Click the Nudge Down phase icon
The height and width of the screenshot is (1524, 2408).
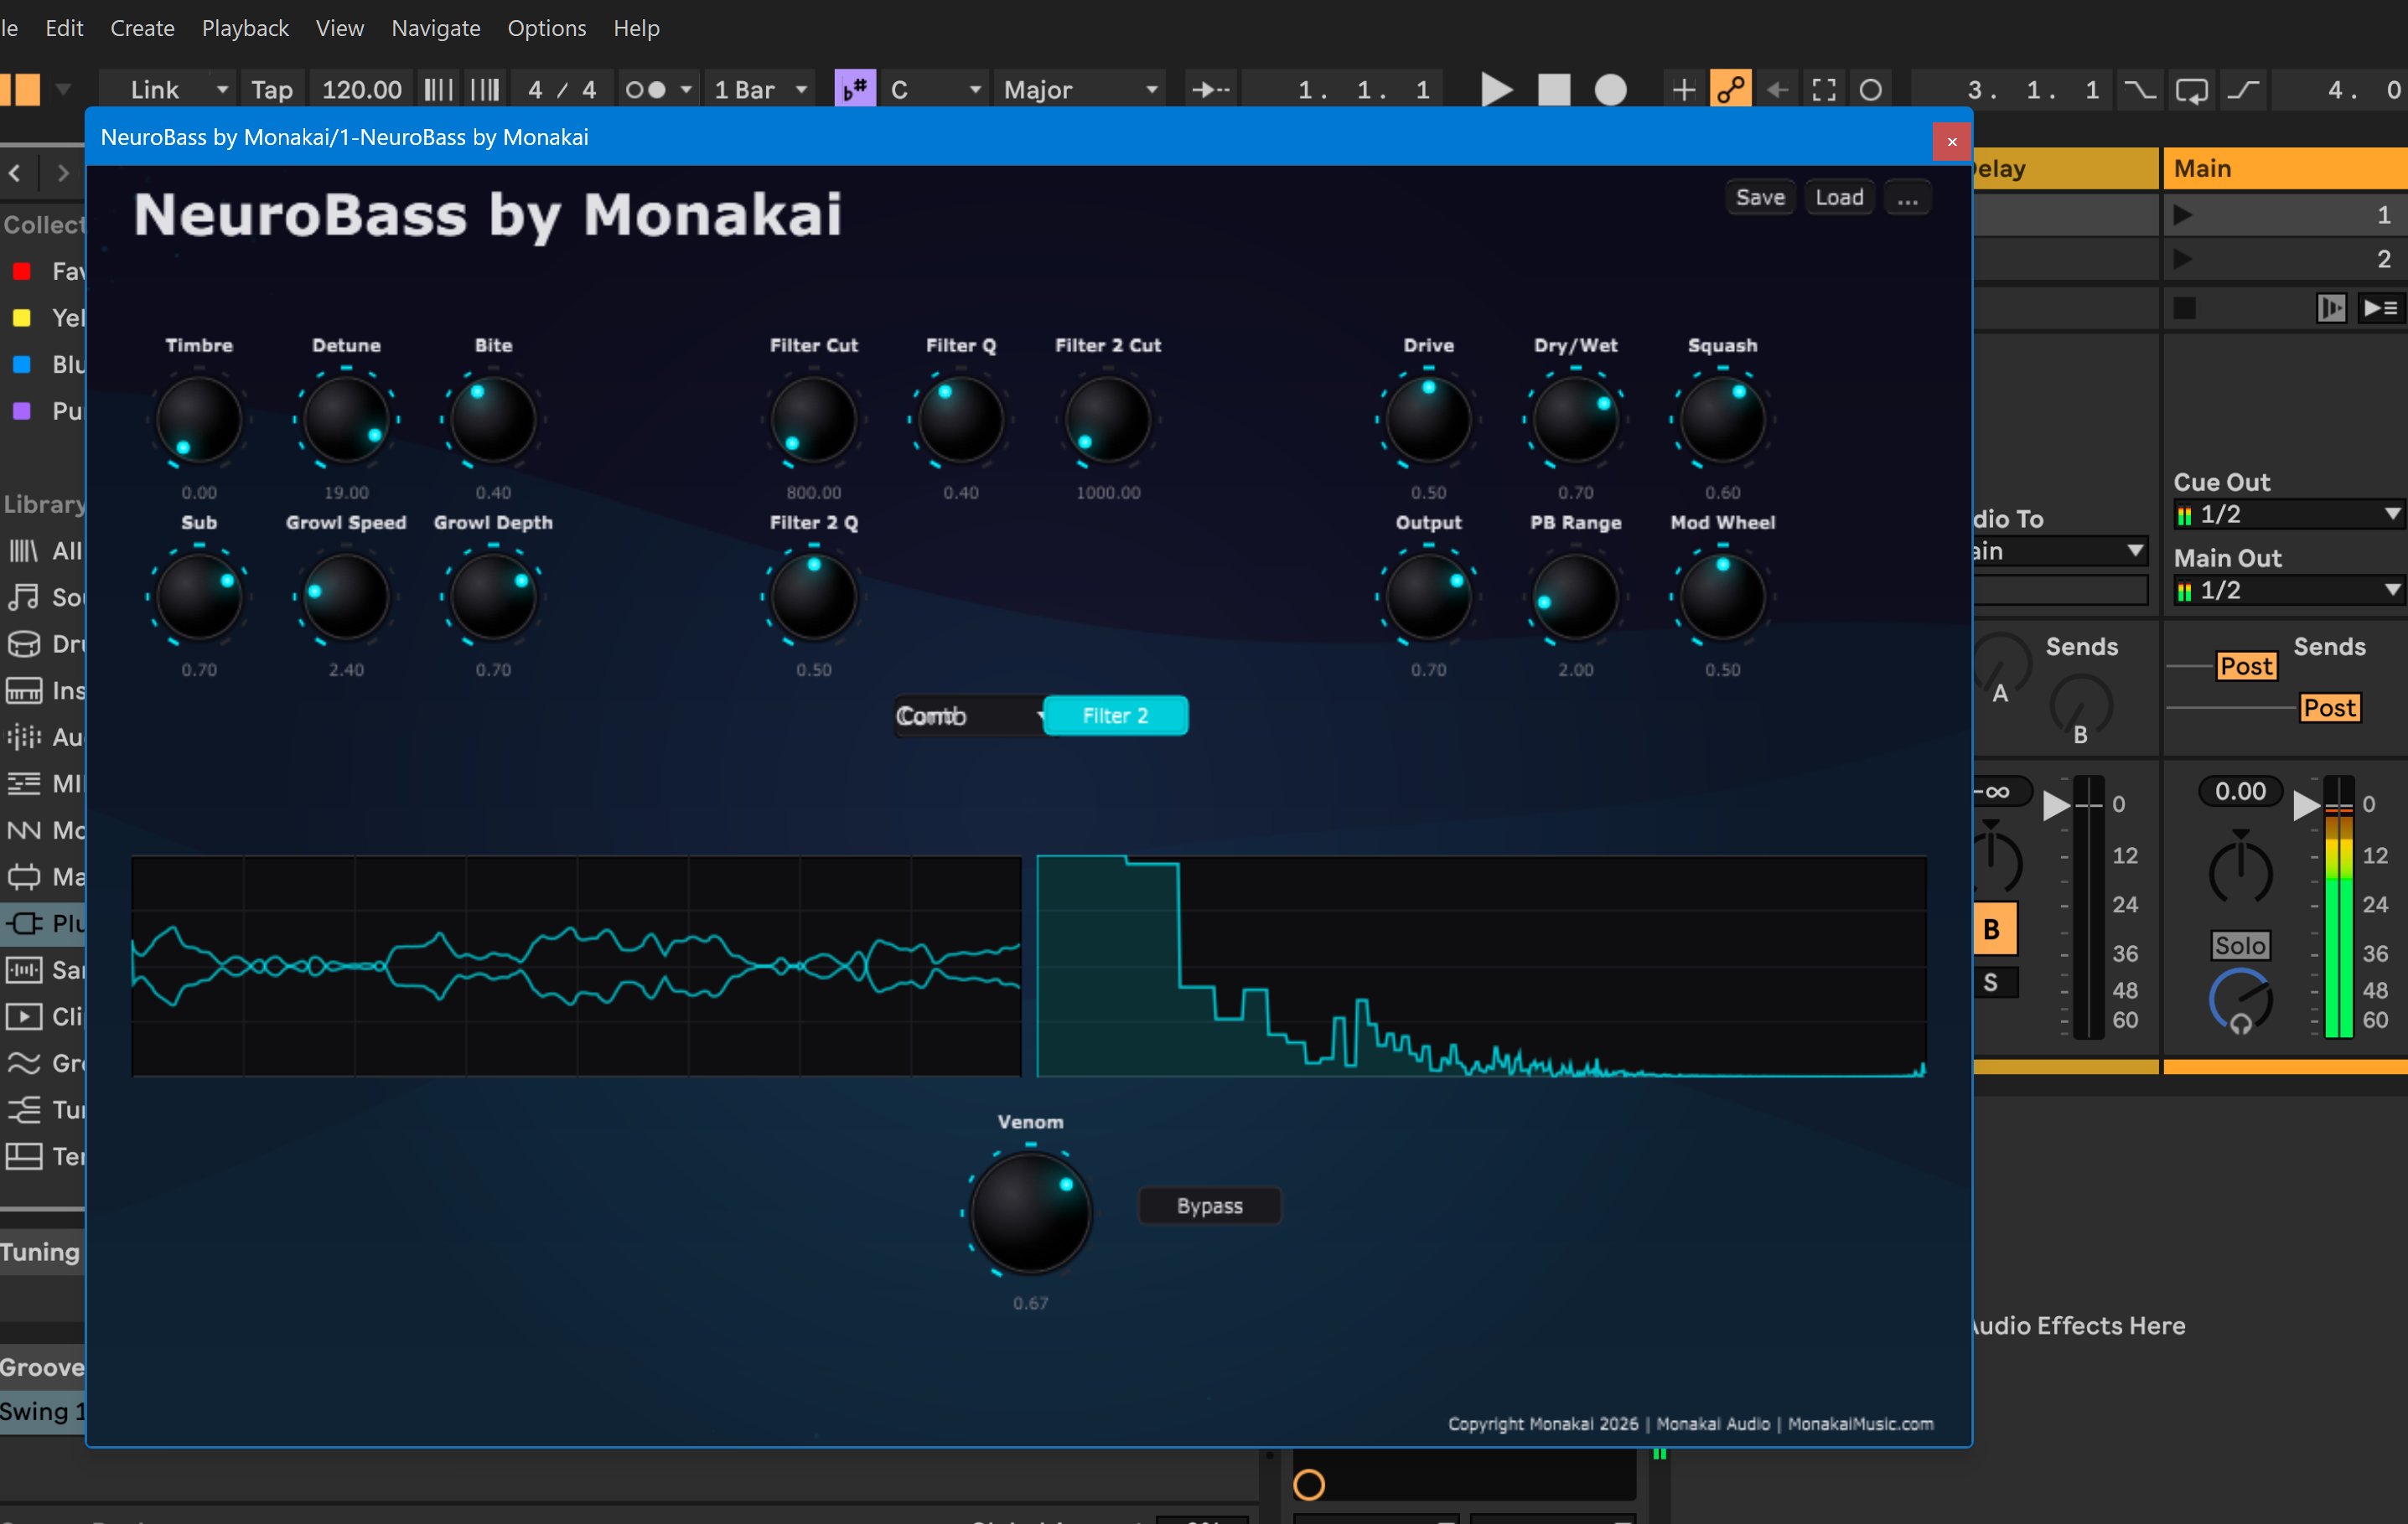coord(437,90)
